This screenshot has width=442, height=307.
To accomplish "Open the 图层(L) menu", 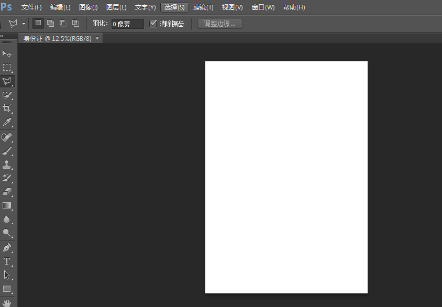I will click(116, 7).
